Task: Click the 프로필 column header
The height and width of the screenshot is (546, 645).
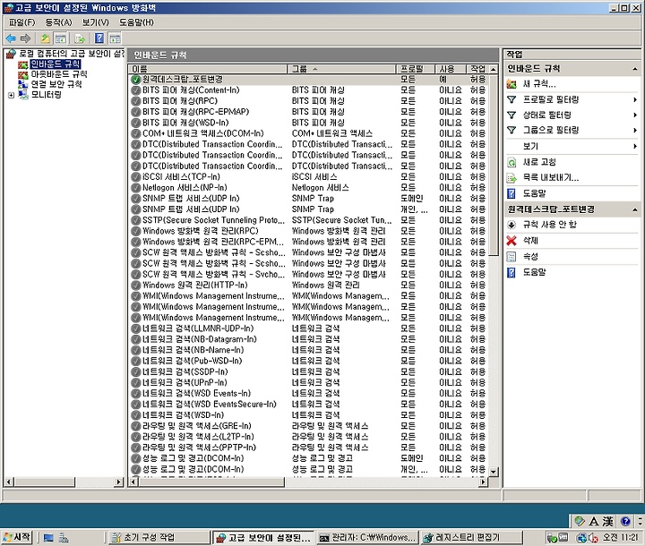Action: click(415, 69)
